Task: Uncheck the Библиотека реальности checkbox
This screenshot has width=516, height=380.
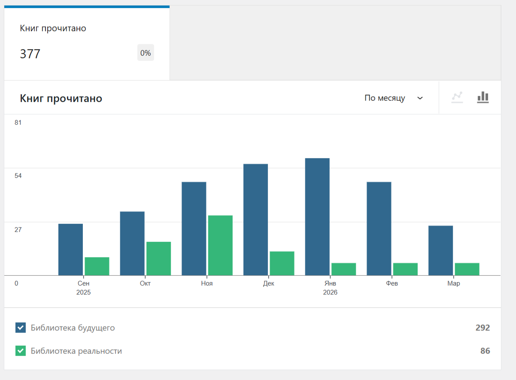Action: [x=21, y=351]
